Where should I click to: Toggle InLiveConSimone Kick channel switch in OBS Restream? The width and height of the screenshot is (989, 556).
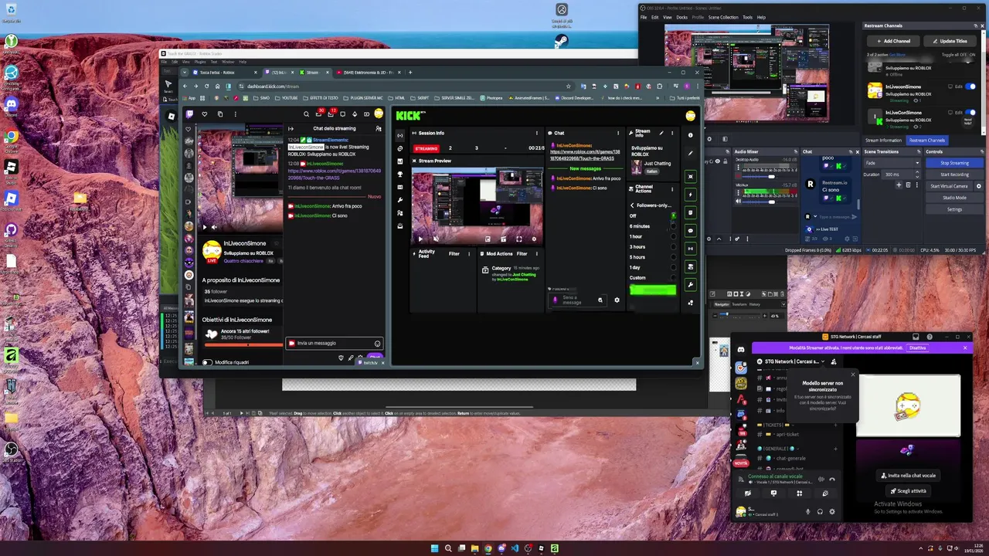coord(970,112)
